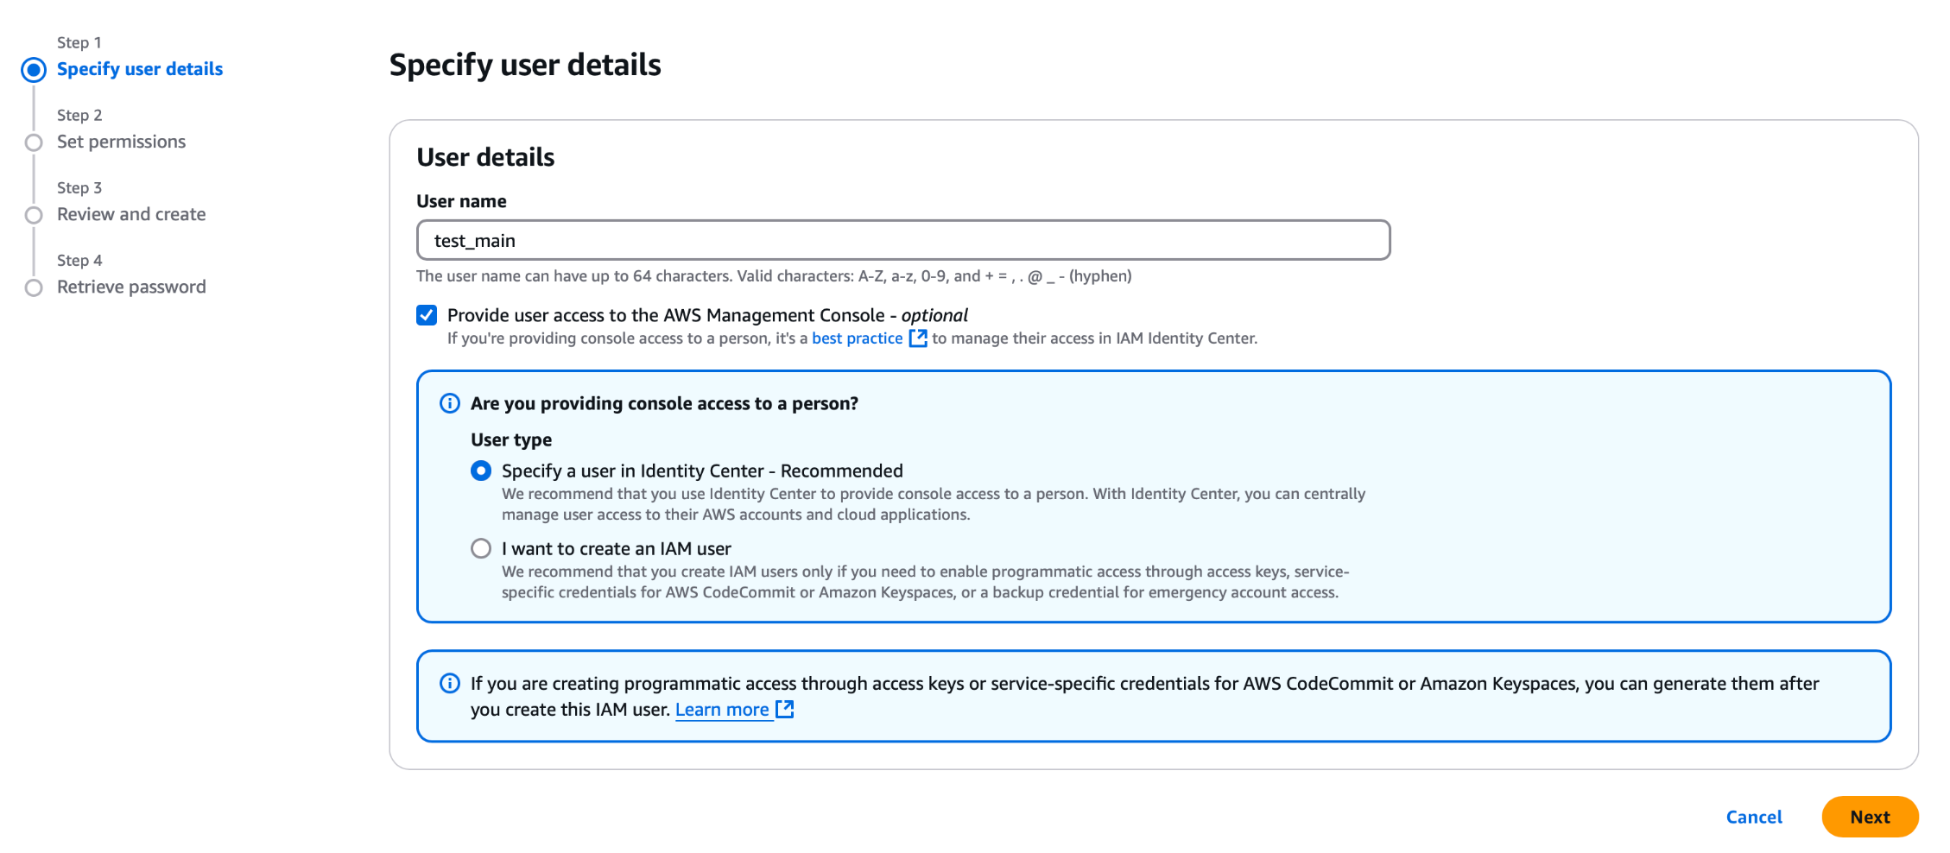This screenshot has width=1950, height=853.
Task: Click info icon in programmatic access notice
Action: pos(450,684)
